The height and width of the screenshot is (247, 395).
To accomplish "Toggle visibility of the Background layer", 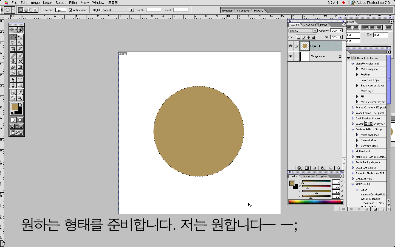I will tap(290, 56).
